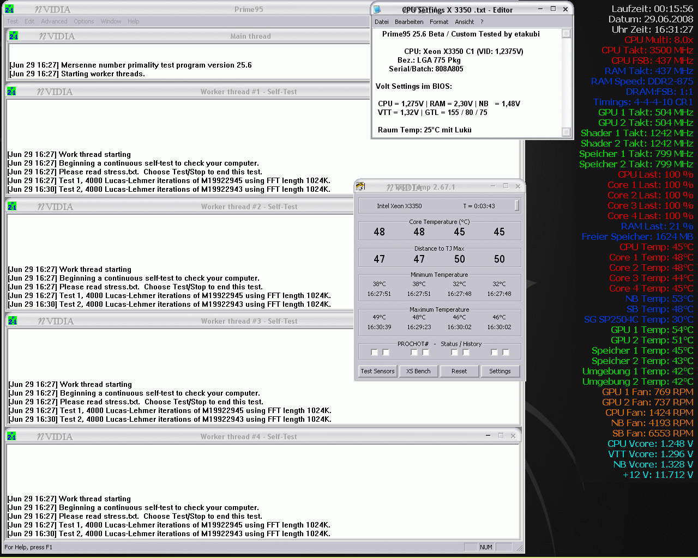Click the notepad icon in the Editor title bar
The height and width of the screenshot is (558, 698).
[x=377, y=9]
